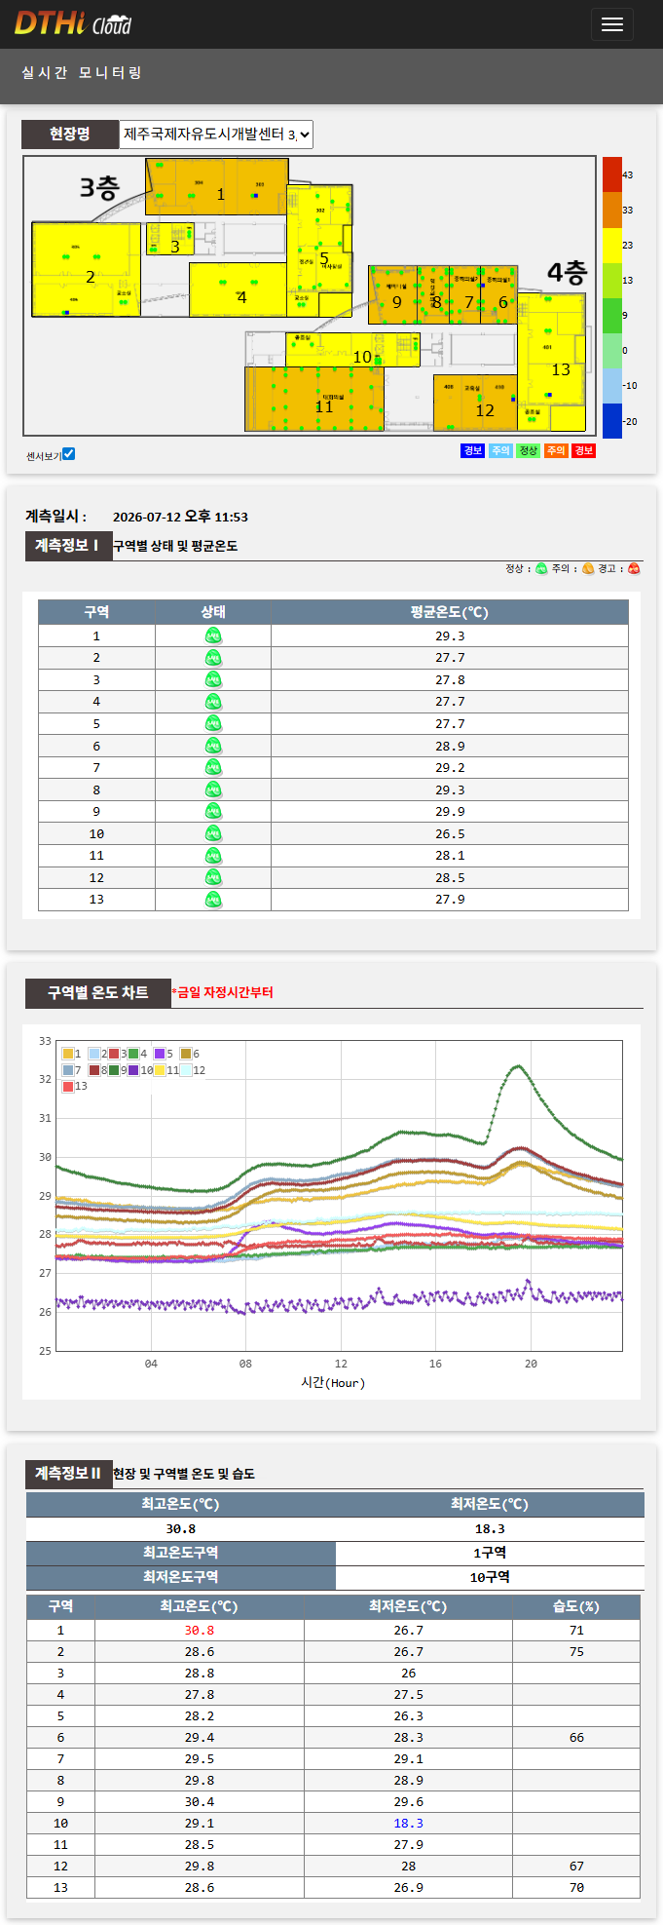Click the 현장명 label button
Image resolution: width=663 pixels, height=1925 pixels.
click(70, 135)
